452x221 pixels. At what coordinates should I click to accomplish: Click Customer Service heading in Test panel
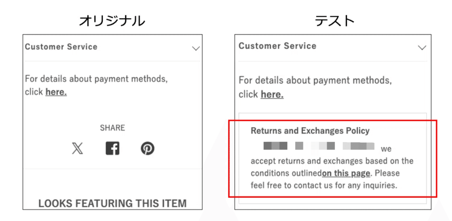point(277,46)
